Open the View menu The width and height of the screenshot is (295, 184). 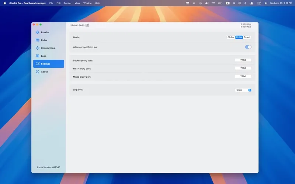click(77, 3)
